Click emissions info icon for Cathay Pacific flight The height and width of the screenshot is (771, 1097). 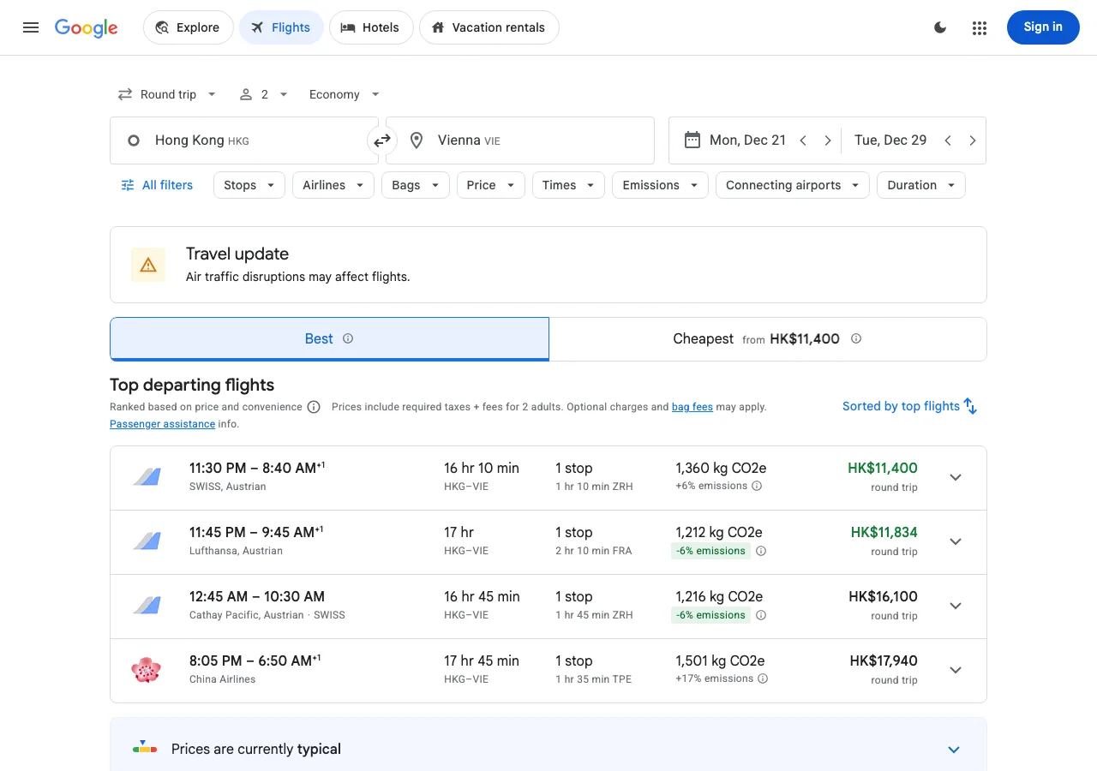coord(761,615)
